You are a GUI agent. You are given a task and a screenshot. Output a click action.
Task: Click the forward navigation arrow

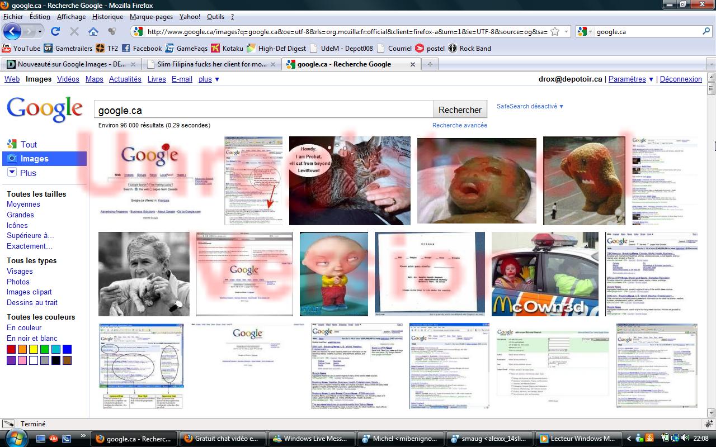coord(29,32)
